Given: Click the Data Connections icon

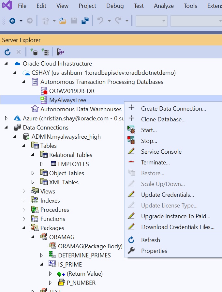Looking at the screenshot, I should pyautogui.click(x=17, y=127).
